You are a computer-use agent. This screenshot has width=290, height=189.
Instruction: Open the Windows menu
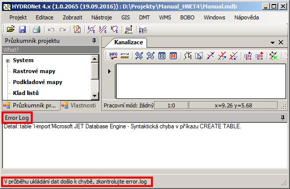click(x=215, y=17)
